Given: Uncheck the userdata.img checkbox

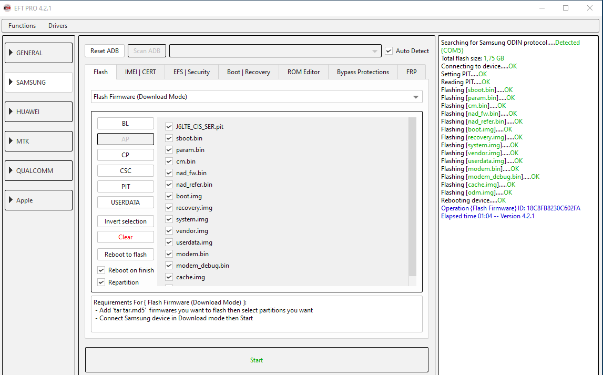Looking at the screenshot, I should pos(169,242).
